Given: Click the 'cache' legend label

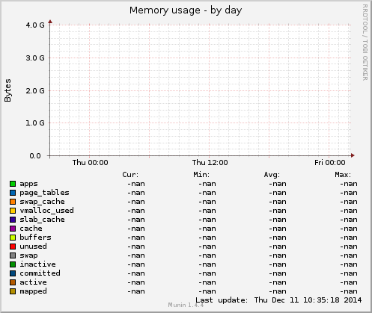Looking at the screenshot, I should (x=31, y=229).
